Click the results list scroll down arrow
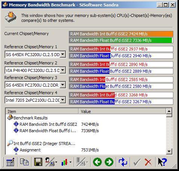This screenshot has width=179, height=171. pos(169,151)
